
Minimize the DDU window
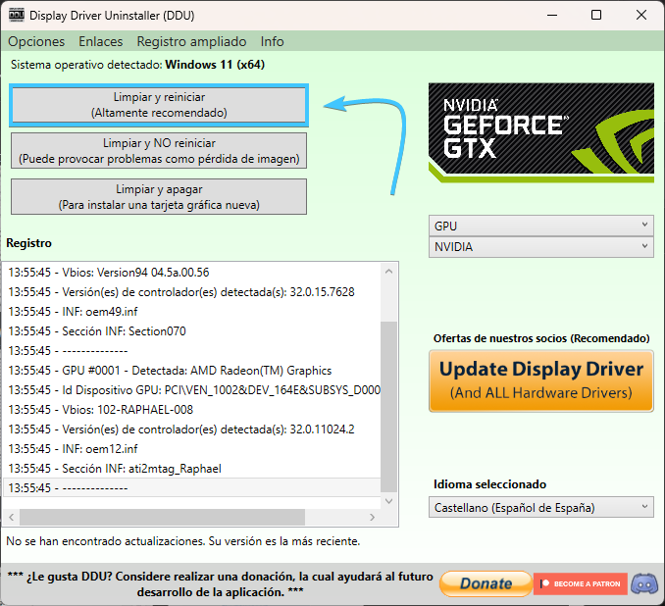point(552,15)
